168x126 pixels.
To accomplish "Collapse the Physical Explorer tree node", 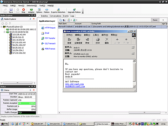I will [1, 27].
